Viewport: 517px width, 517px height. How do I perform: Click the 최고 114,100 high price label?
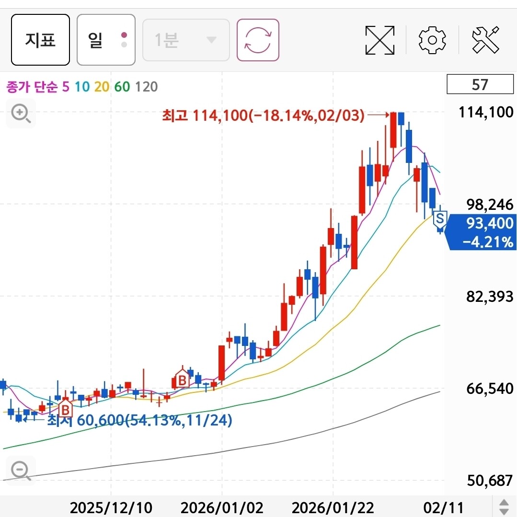pos(263,115)
